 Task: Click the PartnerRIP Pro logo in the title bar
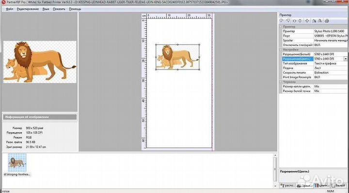(x=3, y=2)
